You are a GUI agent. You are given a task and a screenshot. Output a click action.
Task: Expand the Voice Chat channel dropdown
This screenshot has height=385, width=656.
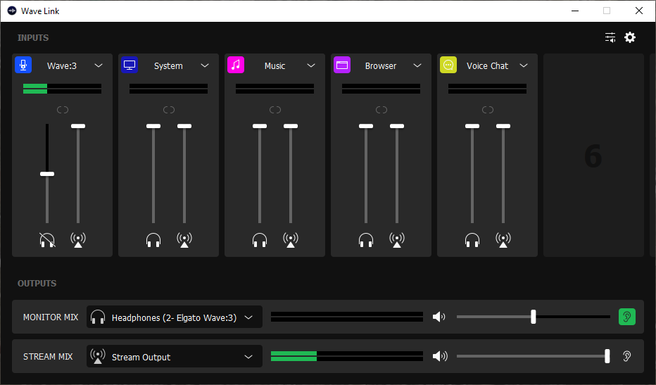pos(524,65)
